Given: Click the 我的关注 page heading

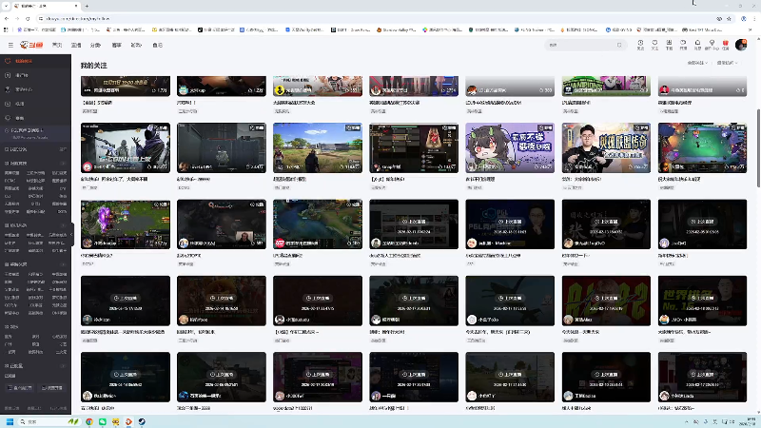Looking at the screenshot, I should point(93,66).
